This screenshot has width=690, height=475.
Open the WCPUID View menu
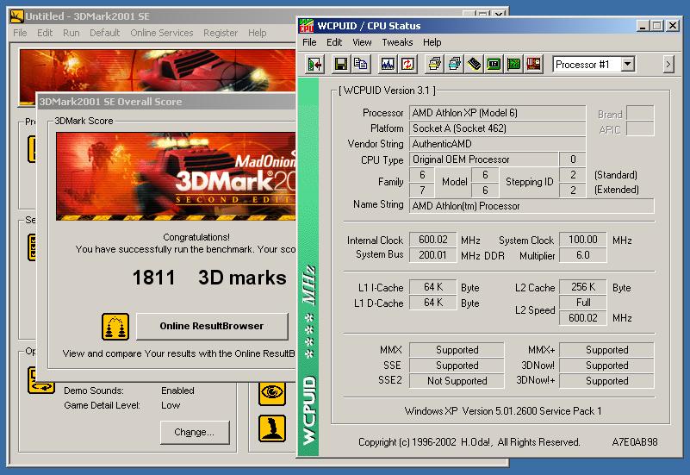click(362, 42)
